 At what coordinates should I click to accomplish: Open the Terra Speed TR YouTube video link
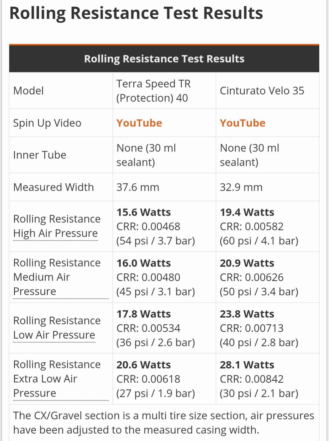pyautogui.click(x=139, y=123)
